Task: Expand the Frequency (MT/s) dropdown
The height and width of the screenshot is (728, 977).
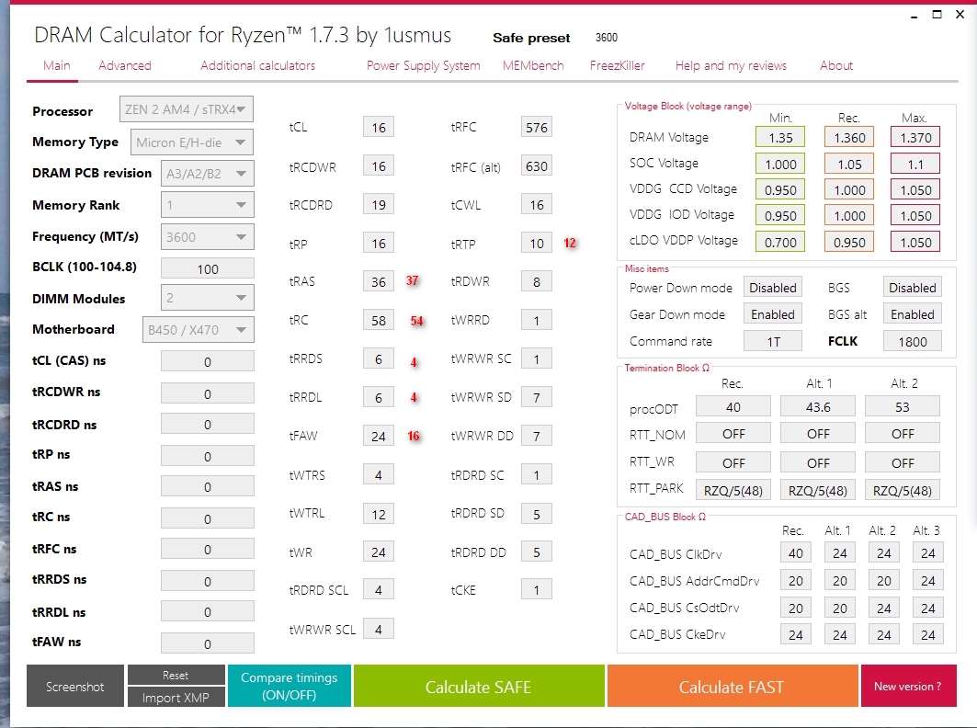Action: coord(207,237)
